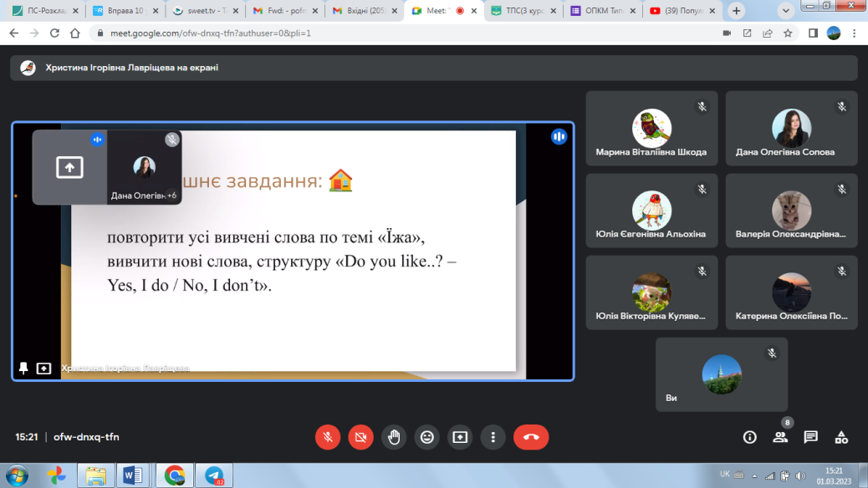The image size is (868, 488).
Task: Click muted mic icon on Юлія Альохіна tile
Action: coord(702,189)
